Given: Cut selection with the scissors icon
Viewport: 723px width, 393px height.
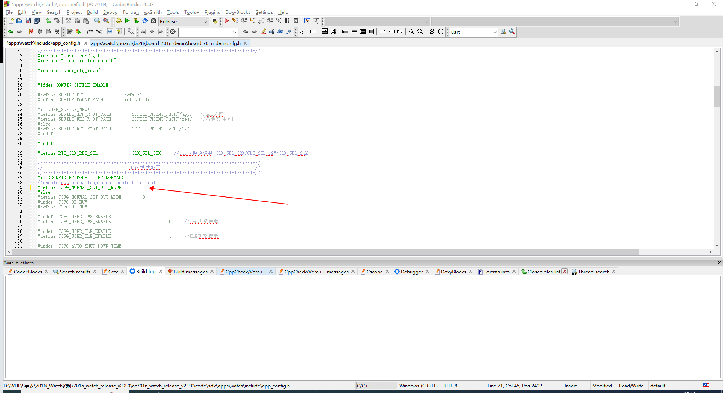Looking at the screenshot, I should pos(68,21).
